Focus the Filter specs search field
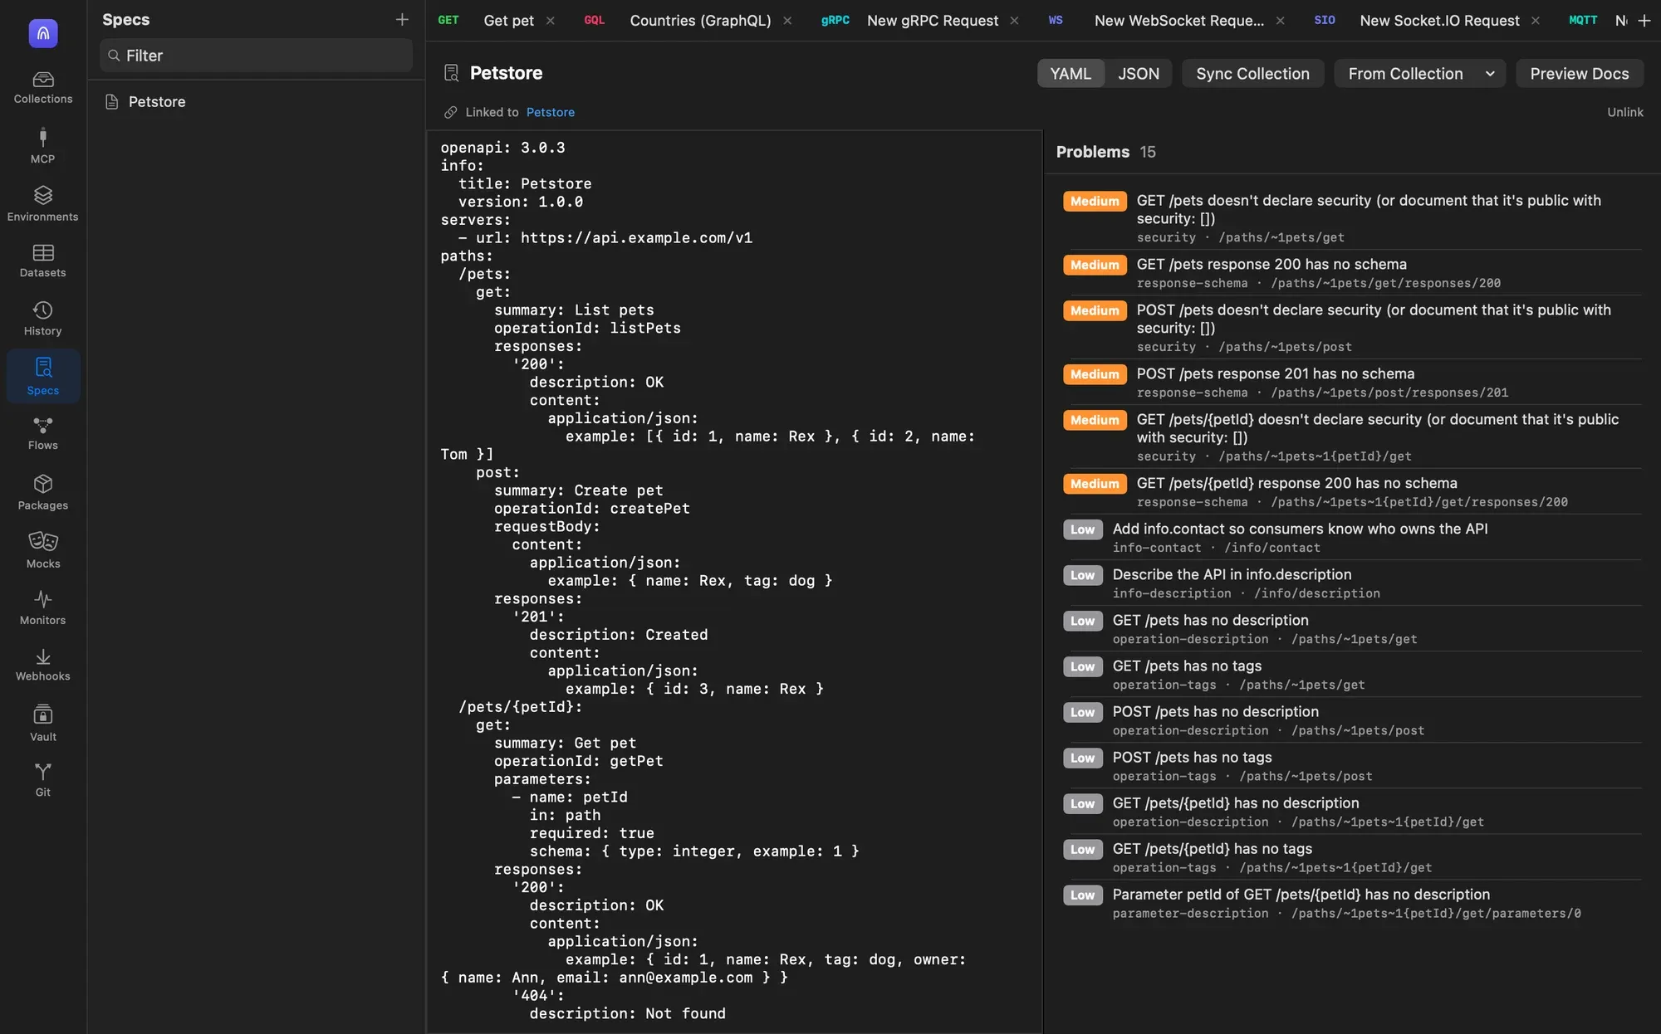Image resolution: width=1661 pixels, height=1034 pixels. (x=256, y=56)
